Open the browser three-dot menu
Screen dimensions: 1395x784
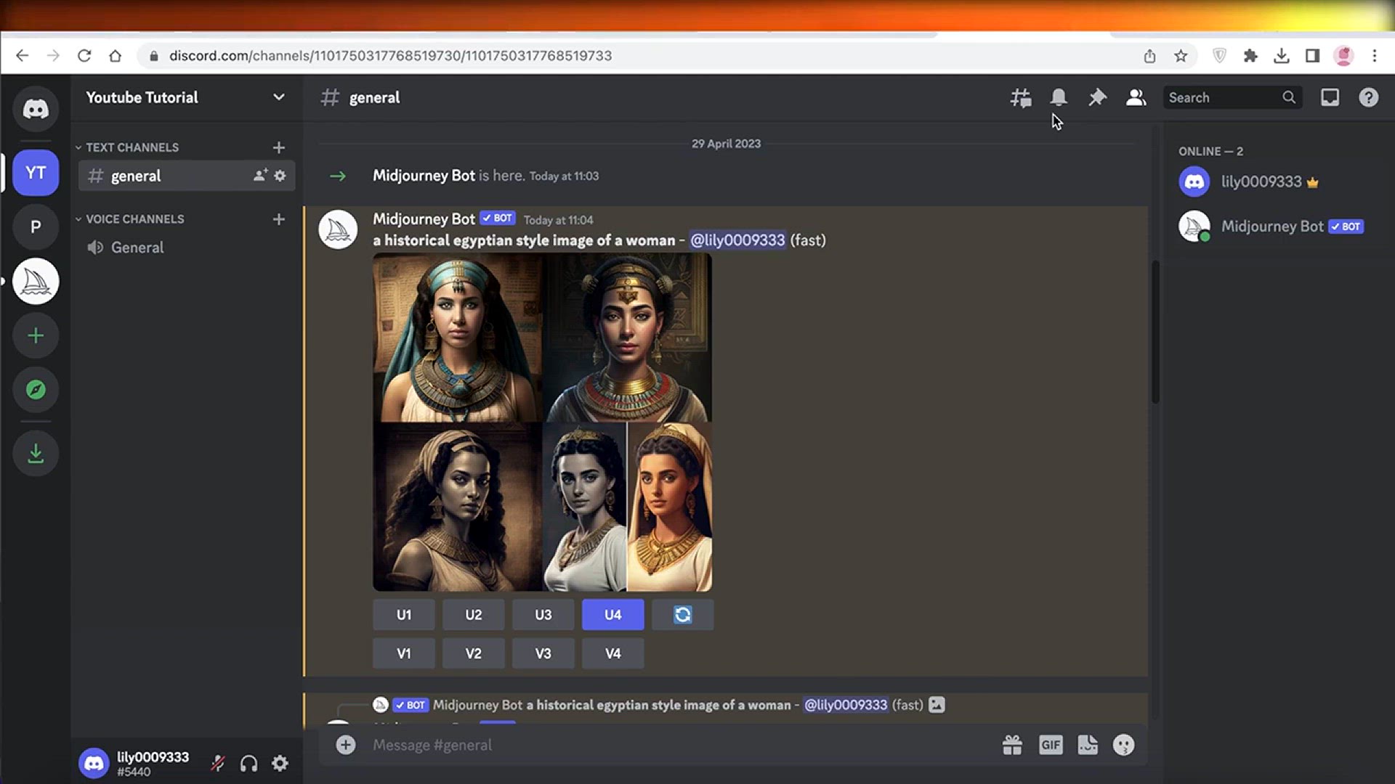[x=1375, y=56]
